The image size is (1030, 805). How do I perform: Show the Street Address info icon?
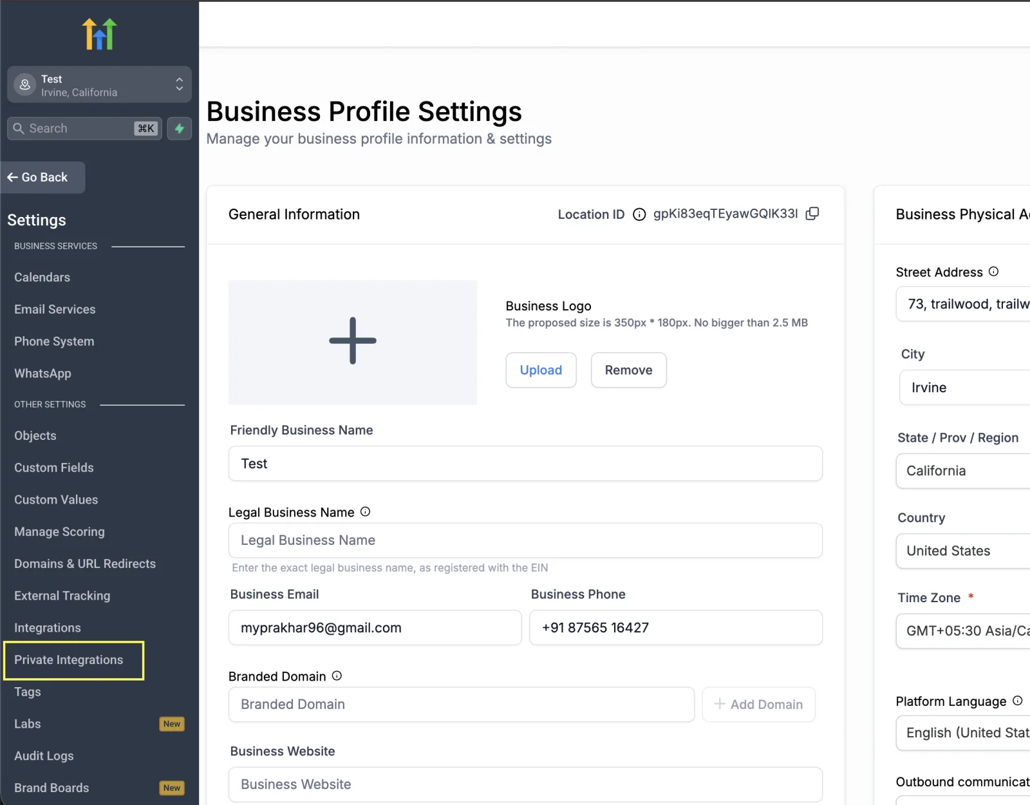point(993,272)
